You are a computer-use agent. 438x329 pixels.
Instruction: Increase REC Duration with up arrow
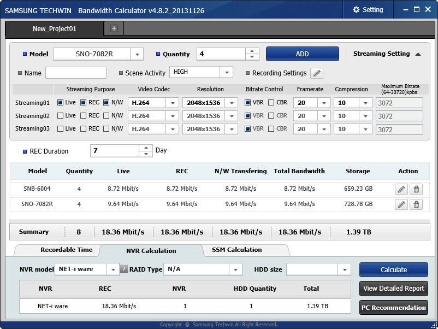[146, 148]
